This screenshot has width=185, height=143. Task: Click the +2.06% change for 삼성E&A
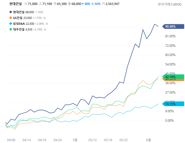pyautogui.click(x=39, y=24)
